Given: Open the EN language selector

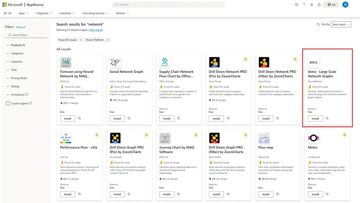Looking at the screenshot, I should (x=331, y=5).
